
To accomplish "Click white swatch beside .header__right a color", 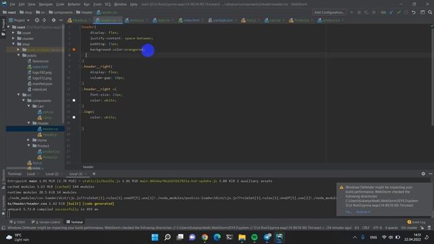I will 74,100.
